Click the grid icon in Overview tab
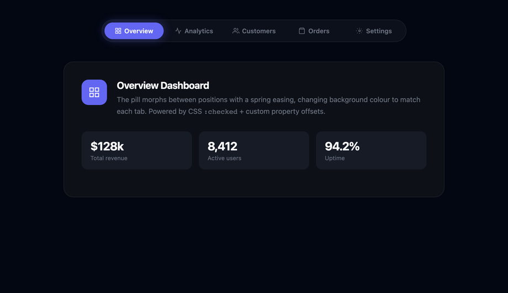 point(118,31)
